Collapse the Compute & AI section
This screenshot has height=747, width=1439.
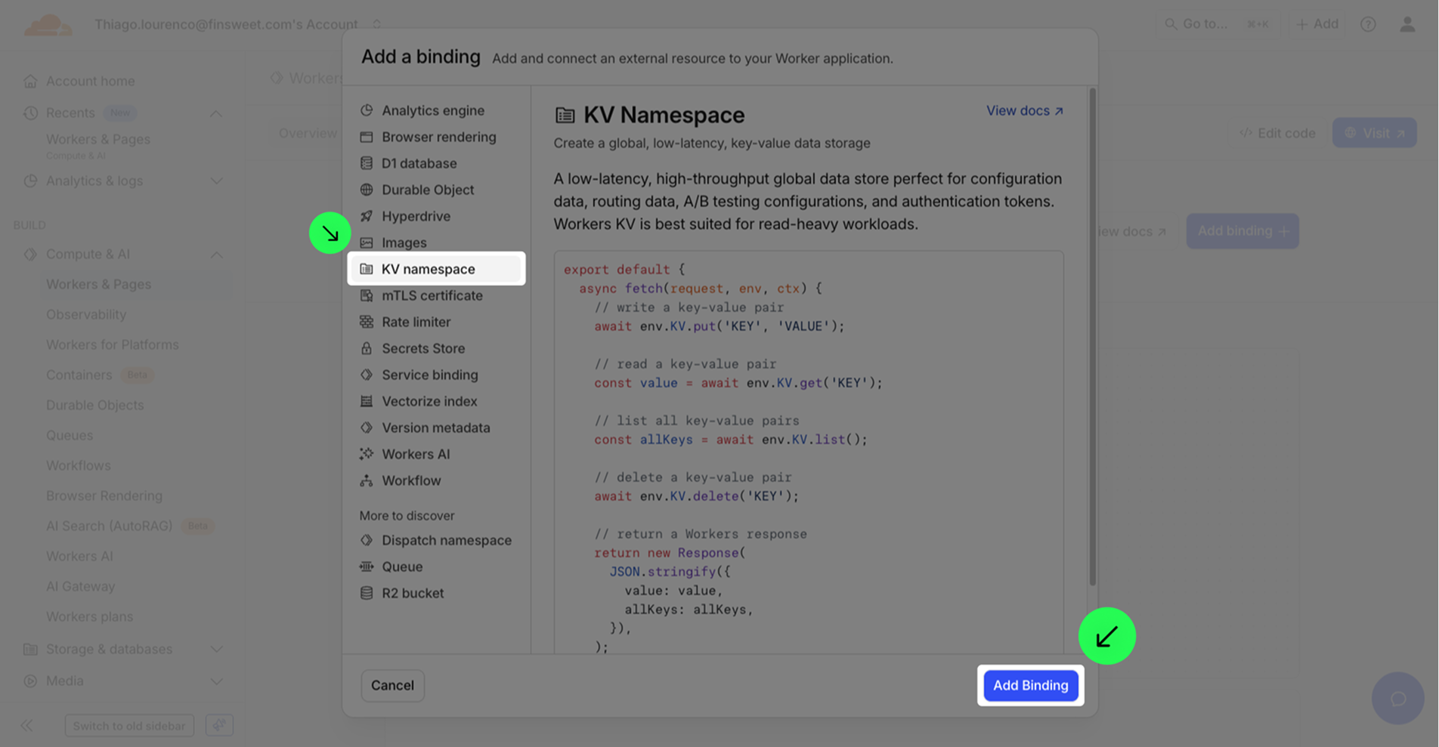(x=216, y=255)
